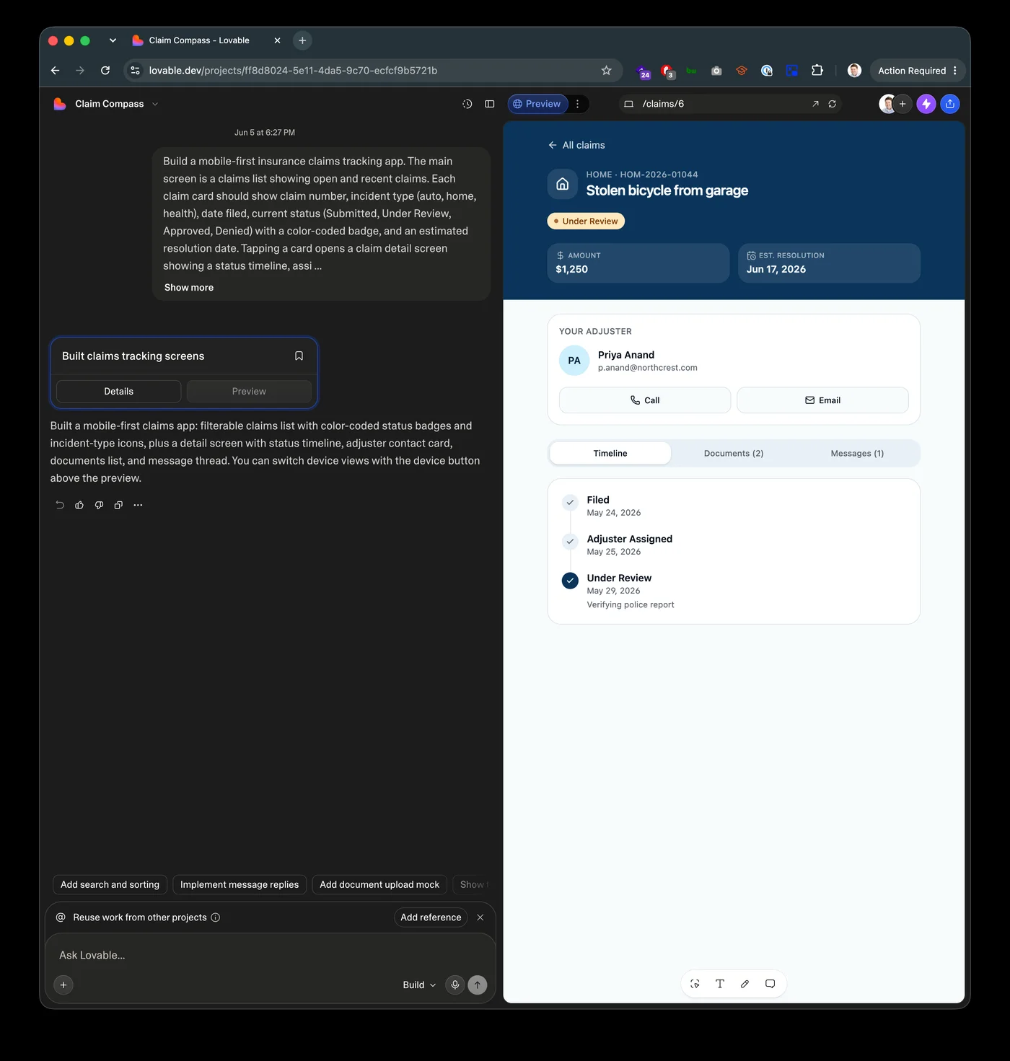Open the tab search chevron in Chrome

click(x=113, y=40)
